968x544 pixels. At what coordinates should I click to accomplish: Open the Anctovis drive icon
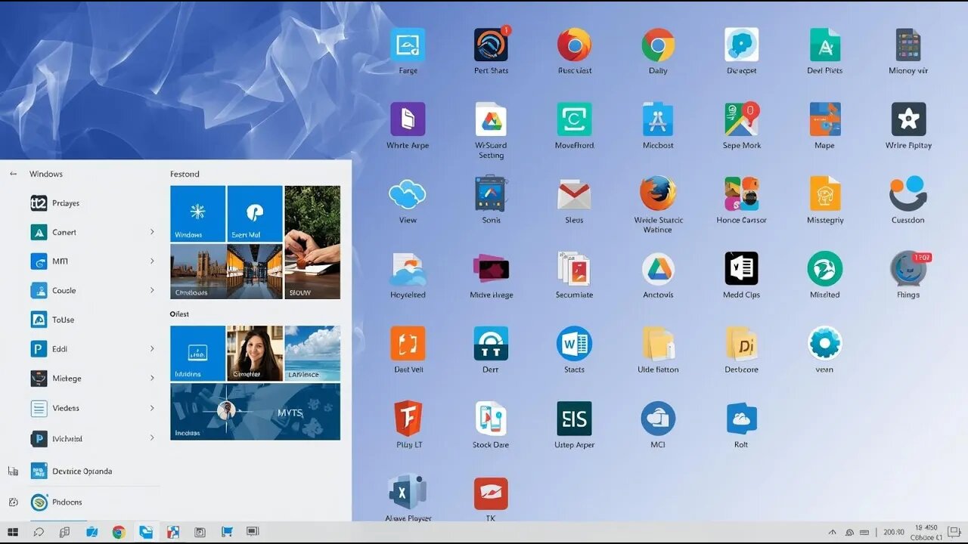(658, 268)
